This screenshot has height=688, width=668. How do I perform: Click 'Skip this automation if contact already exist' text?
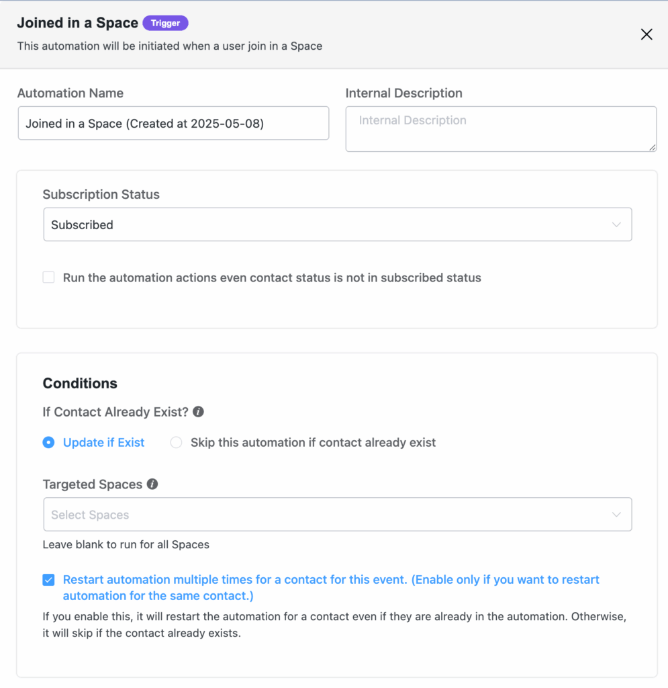313,443
